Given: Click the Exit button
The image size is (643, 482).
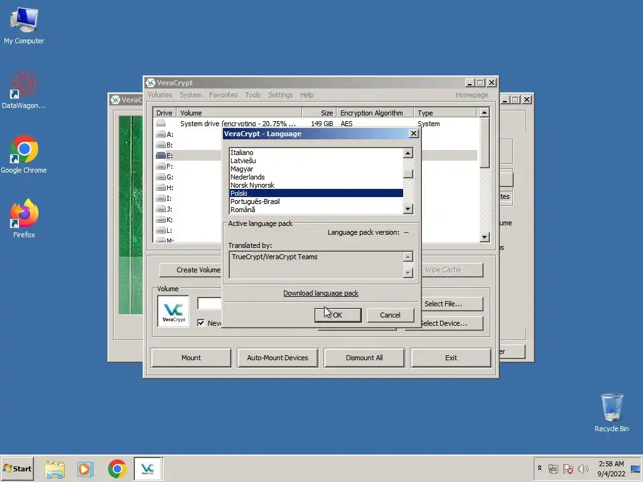Looking at the screenshot, I should 451,358.
